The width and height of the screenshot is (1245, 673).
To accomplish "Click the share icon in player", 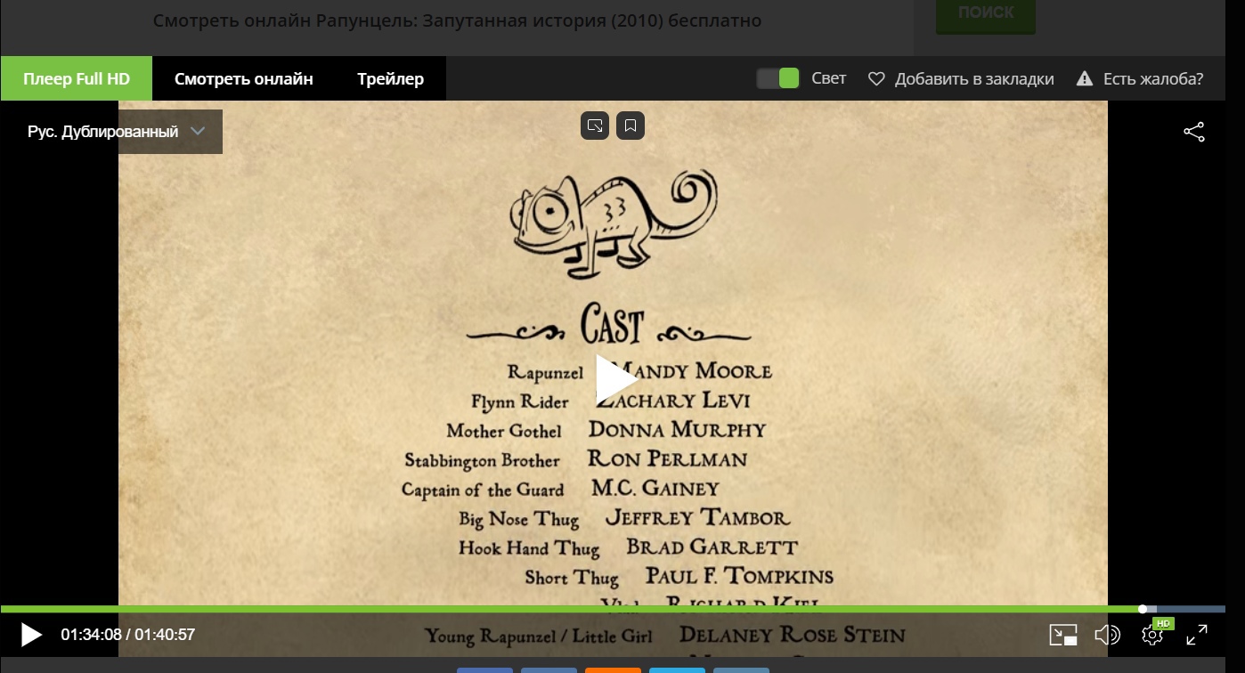I will (1193, 132).
